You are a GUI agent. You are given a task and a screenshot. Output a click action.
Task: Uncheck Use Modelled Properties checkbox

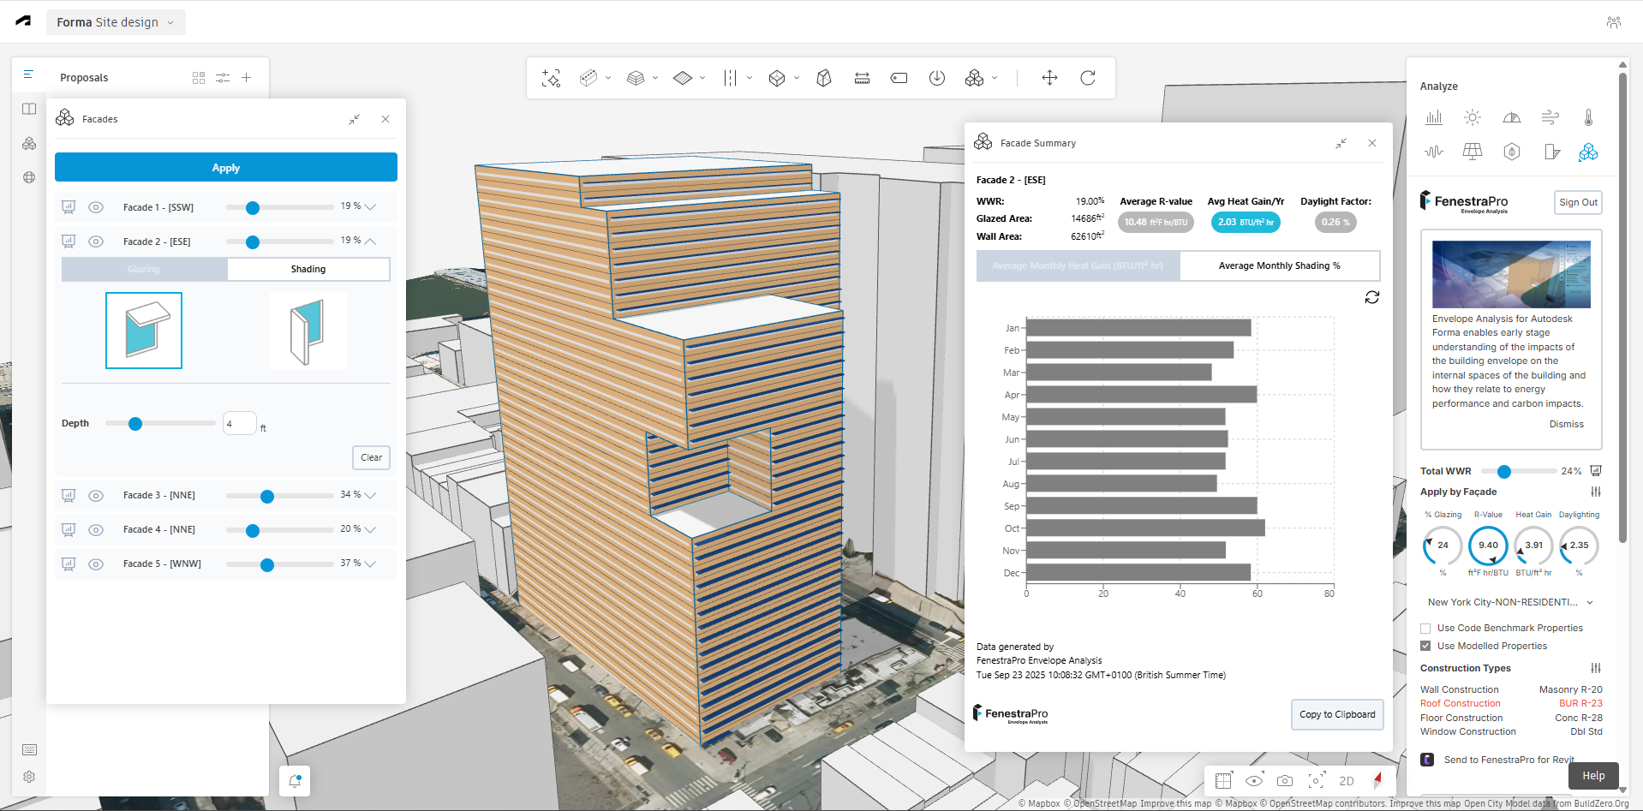(x=1425, y=646)
